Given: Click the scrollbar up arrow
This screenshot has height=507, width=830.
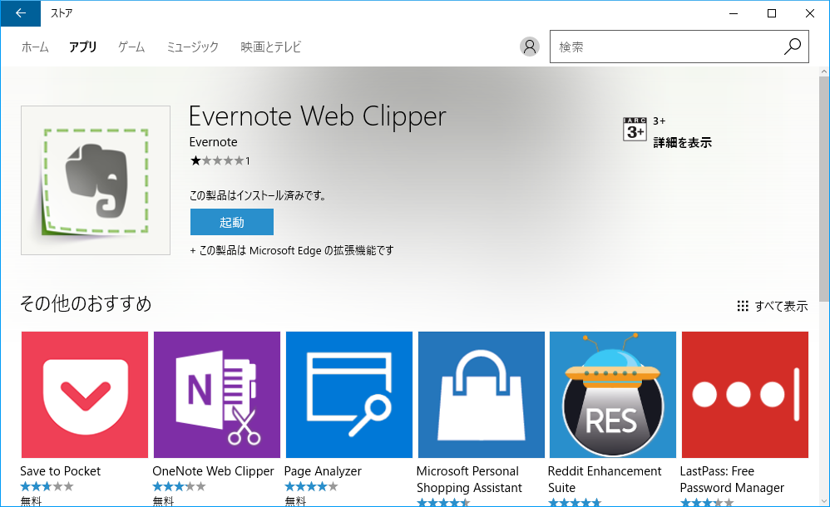Looking at the screenshot, I should pyautogui.click(x=823, y=71).
